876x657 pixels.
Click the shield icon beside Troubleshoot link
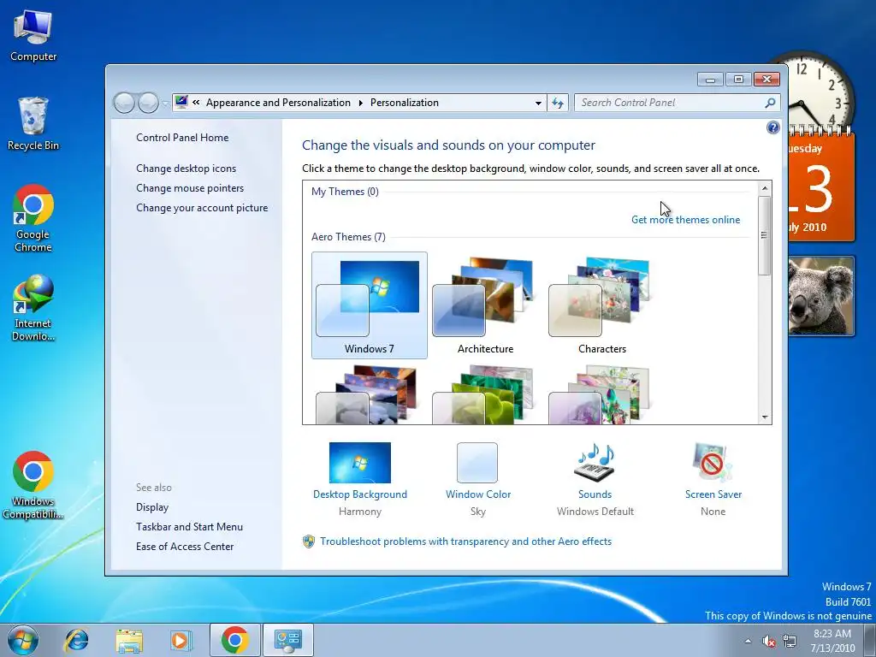tap(308, 542)
